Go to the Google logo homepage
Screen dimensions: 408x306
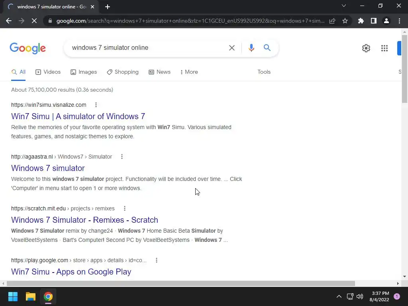[28, 48]
